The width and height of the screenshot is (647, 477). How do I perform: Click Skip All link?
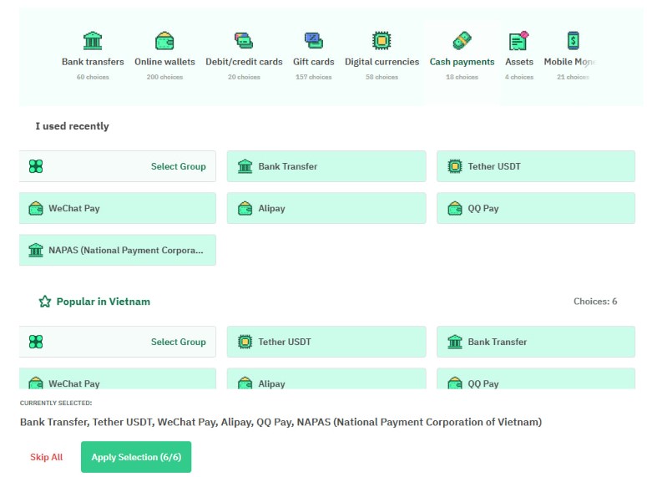[x=46, y=457]
